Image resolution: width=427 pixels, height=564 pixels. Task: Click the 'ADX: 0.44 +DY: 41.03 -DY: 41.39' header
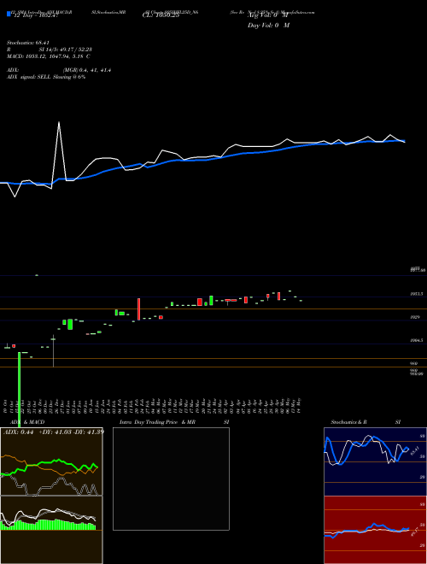[54, 432]
